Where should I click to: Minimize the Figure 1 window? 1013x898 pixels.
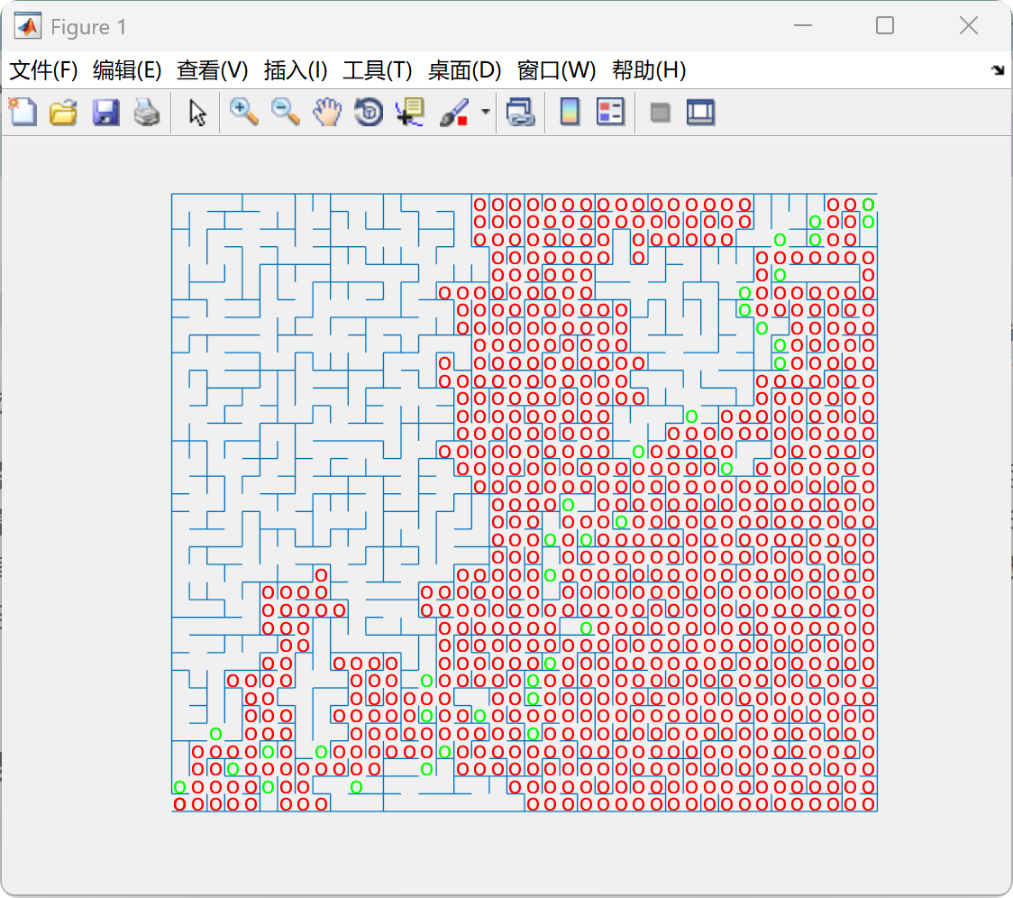tap(802, 26)
